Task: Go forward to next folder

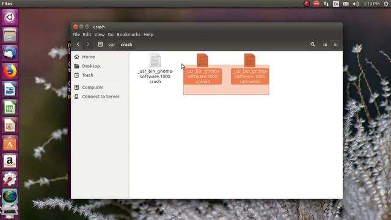Action: pyautogui.click(x=88, y=45)
